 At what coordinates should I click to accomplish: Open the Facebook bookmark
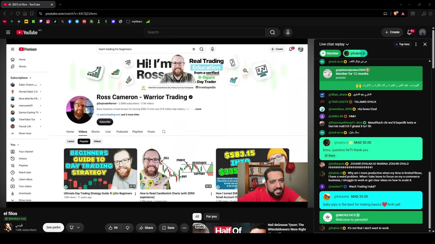tap(70, 21)
